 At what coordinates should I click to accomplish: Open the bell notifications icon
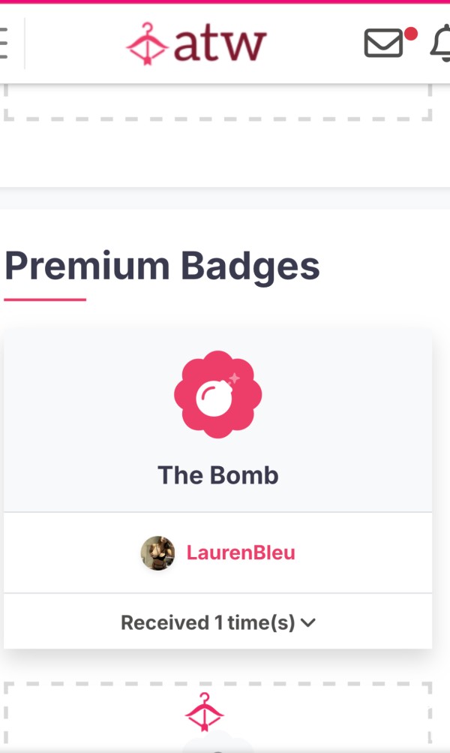point(440,44)
